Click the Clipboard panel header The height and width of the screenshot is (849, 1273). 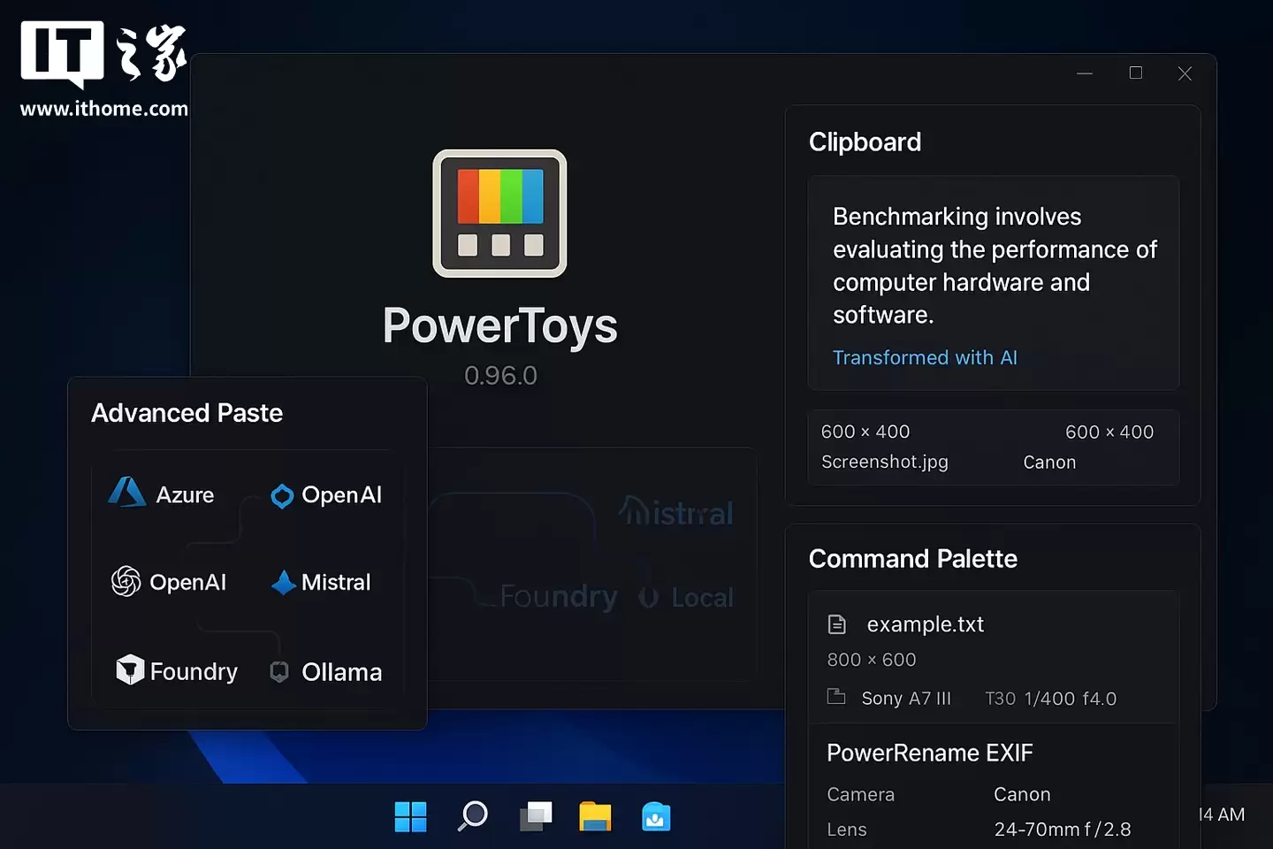pyautogui.click(x=865, y=141)
